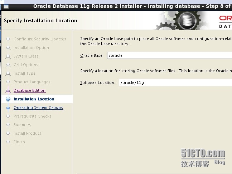Screen dimensions: 232x174
Task: Click the Summary step
Action: click(x=23, y=125)
